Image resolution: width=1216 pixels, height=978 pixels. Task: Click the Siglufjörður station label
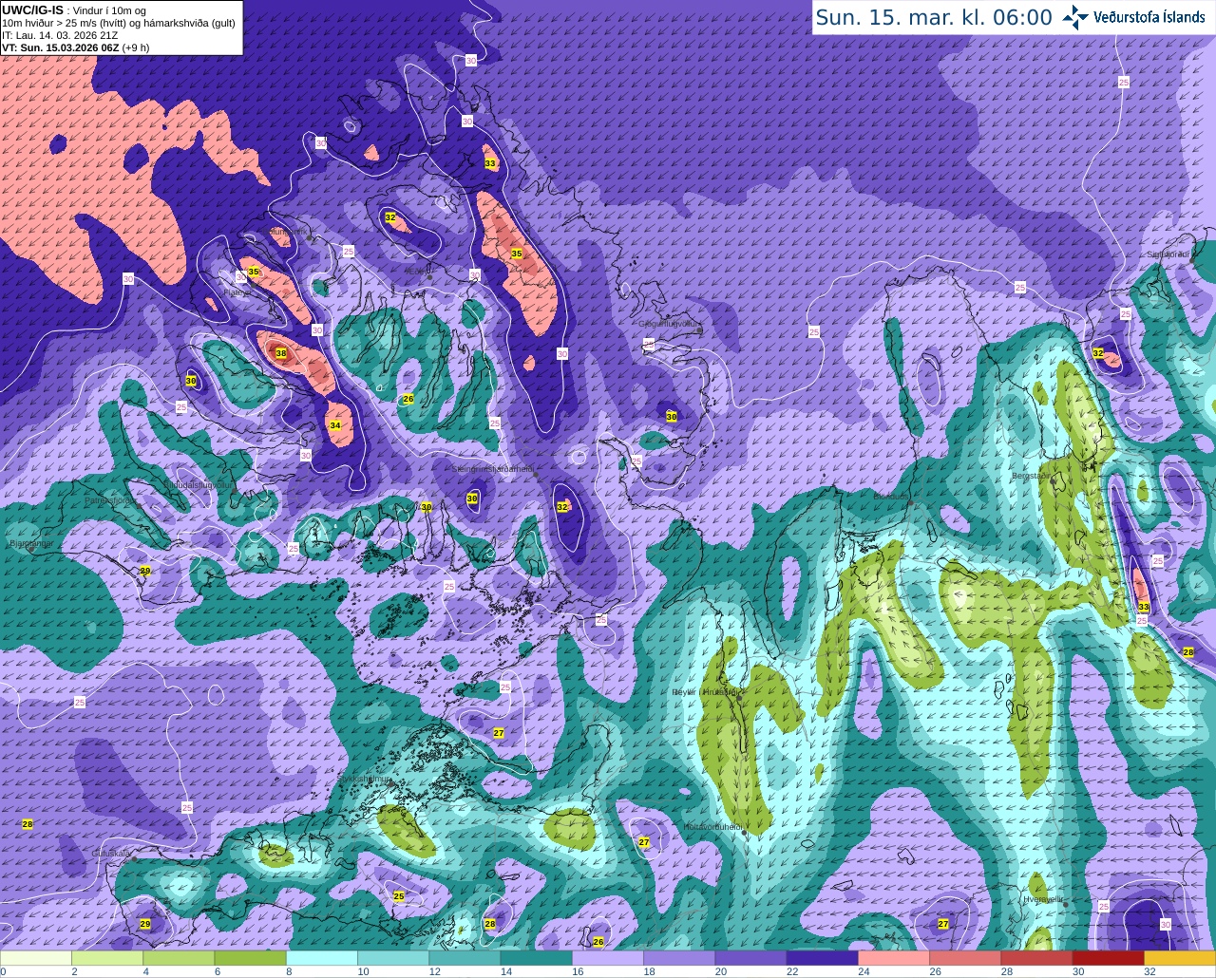click(x=1168, y=254)
